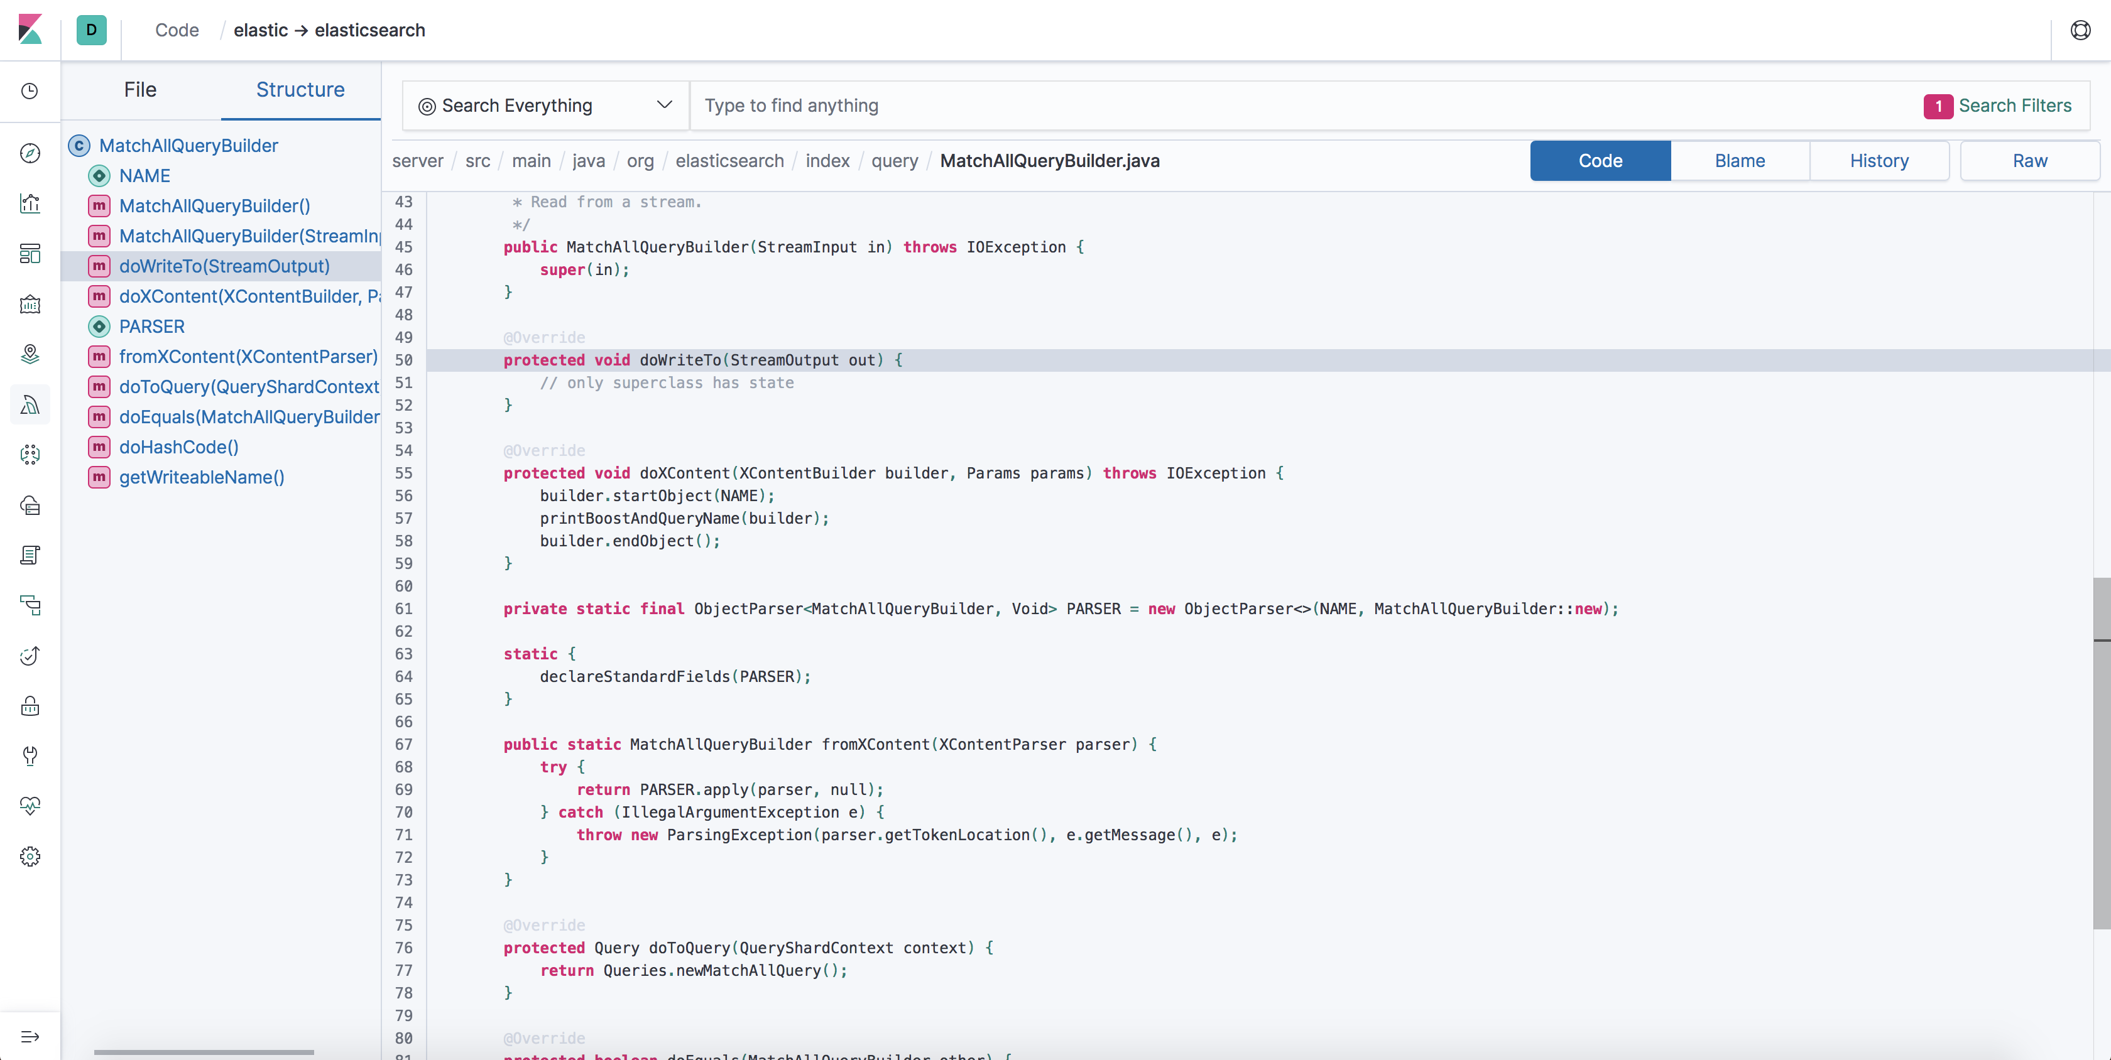Open the Discover compass icon in sidebar
Screen dimensions: 2111x1060
tap(30, 153)
